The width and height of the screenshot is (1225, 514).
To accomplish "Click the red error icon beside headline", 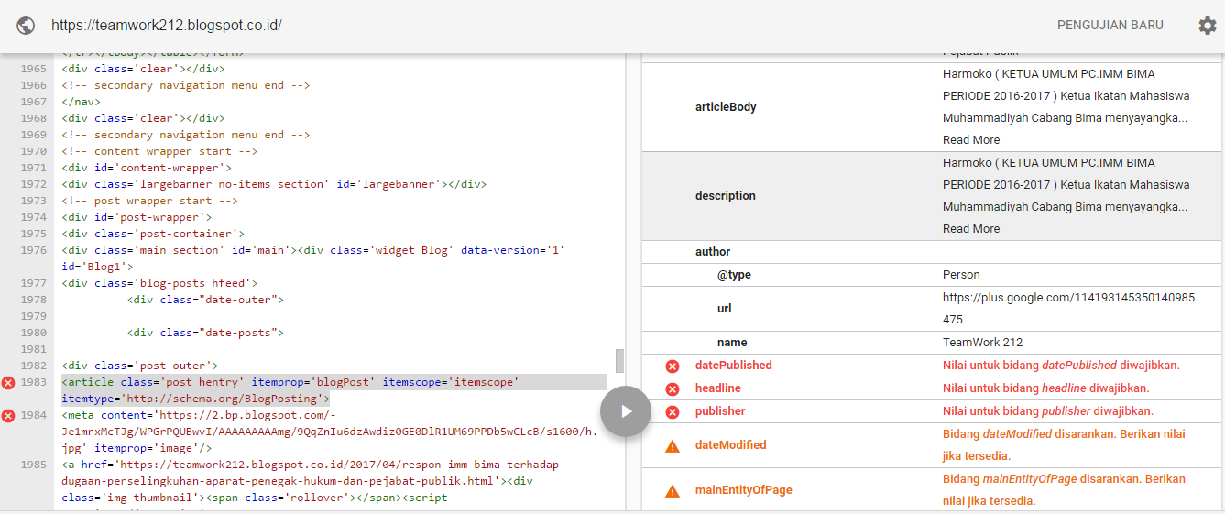I will (672, 389).
